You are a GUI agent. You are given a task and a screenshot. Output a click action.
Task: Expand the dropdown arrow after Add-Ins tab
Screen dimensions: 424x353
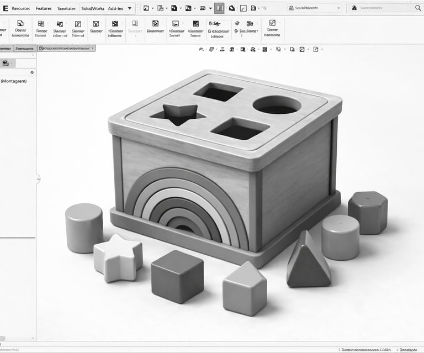[130, 8]
